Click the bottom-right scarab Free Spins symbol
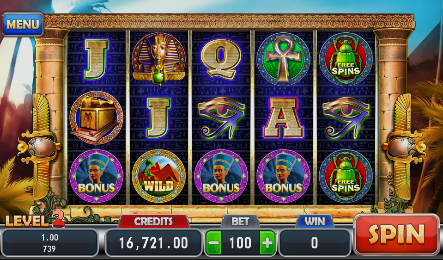This screenshot has width=443, height=260. click(x=346, y=176)
